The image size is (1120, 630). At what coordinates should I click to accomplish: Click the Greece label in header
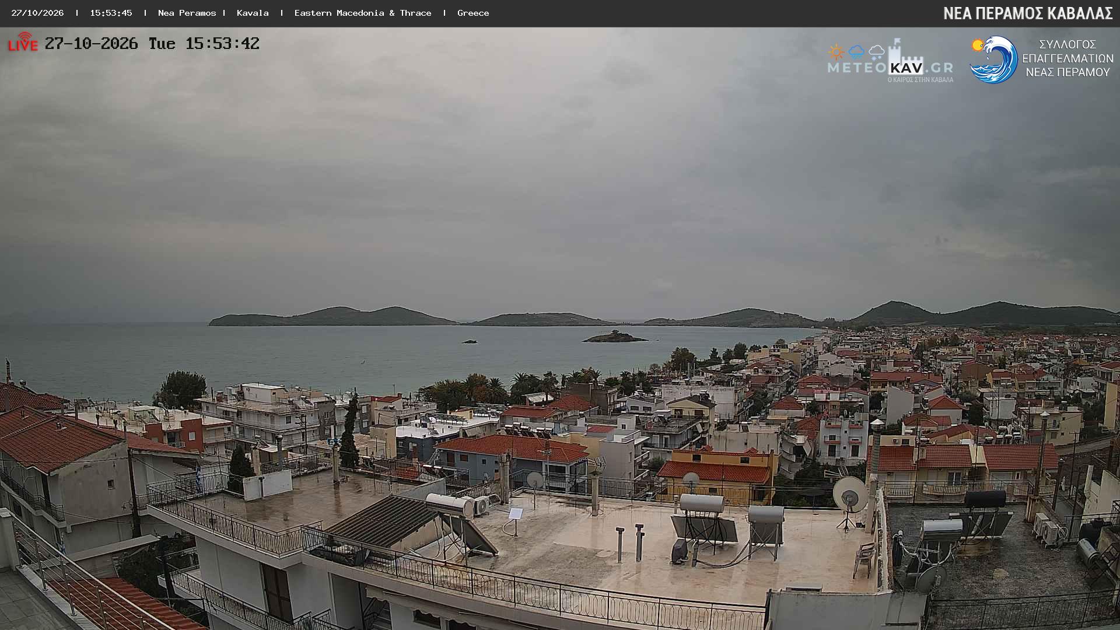coord(473,13)
